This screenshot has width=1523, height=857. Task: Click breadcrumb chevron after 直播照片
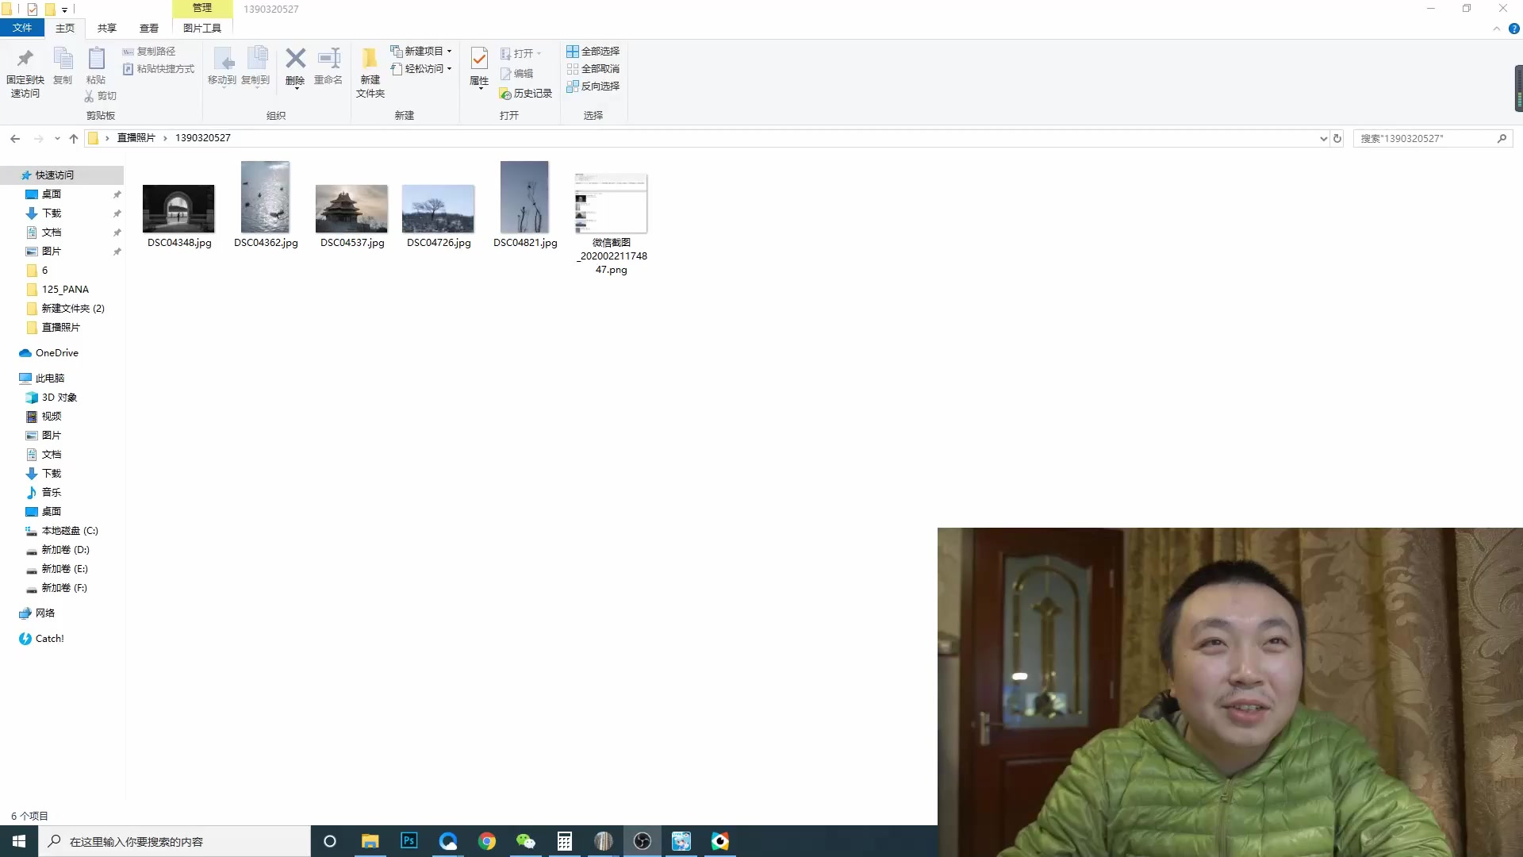tap(165, 138)
